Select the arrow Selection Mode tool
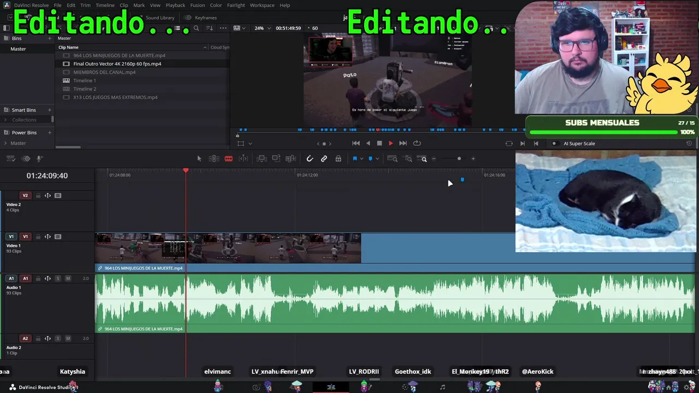 tap(199, 159)
